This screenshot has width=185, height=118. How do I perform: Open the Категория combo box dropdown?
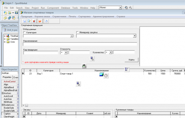click(72, 36)
